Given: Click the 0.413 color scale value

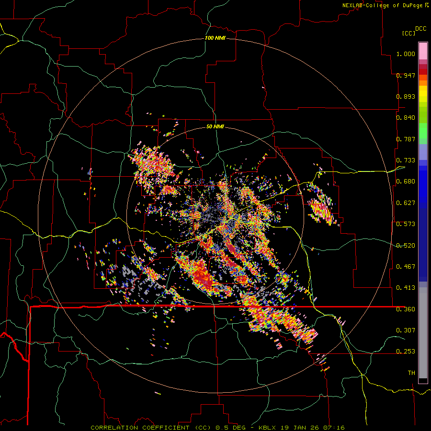Looking at the screenshot, I should pyautogui.click(x=406, y=288).
